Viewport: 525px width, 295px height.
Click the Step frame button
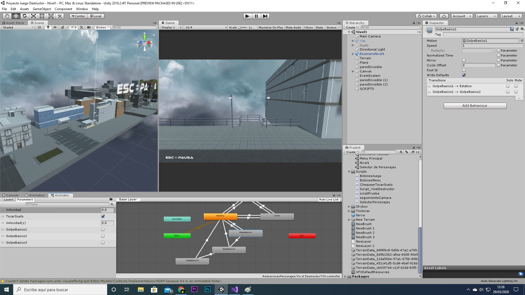point(265,16)
